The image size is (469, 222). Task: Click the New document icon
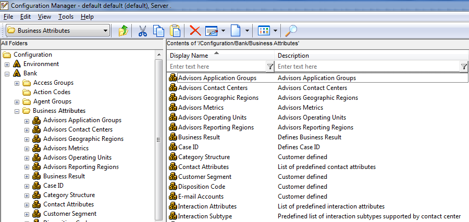click(x=236, y=31)
